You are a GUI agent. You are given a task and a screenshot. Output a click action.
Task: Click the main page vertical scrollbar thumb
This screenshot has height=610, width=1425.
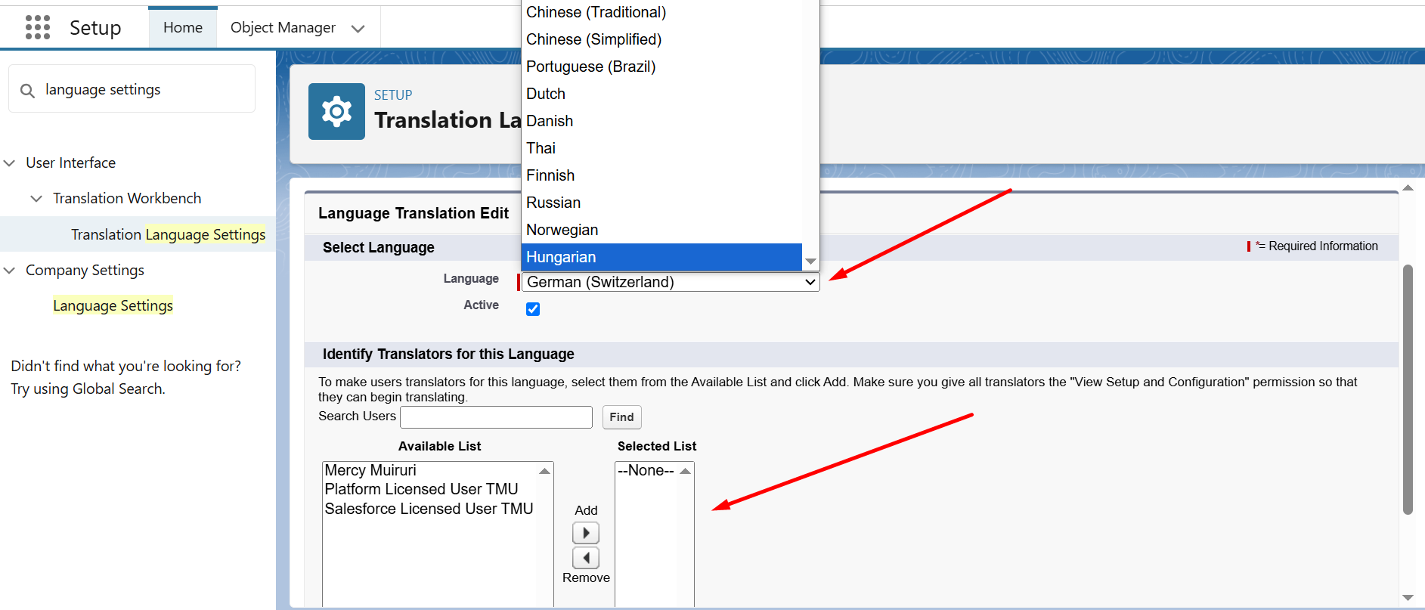pyautogui.click(x=1408, y=389)
